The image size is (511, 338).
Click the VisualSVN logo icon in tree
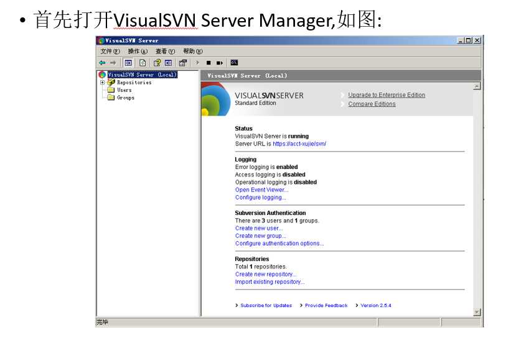pos(102,75)
